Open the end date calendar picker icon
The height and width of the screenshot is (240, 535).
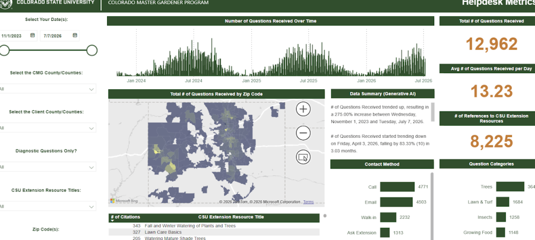(x=75, y=35)
